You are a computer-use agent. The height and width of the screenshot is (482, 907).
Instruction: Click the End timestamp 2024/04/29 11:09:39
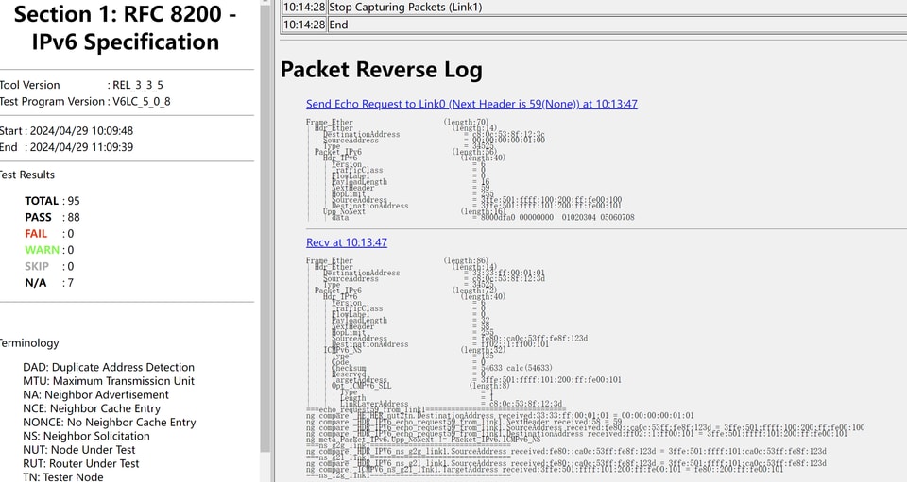(81, 147)
